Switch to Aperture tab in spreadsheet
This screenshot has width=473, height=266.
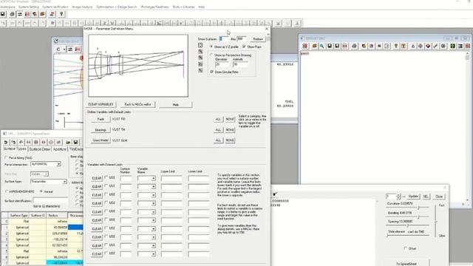pyautogui.click(x=59, y=149)
